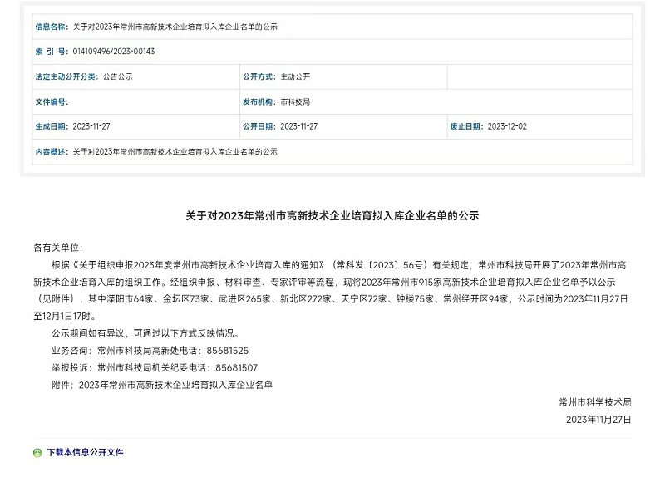Click the 市科技局 publishing agency value
The height and width of the screenshot is (477, 665).
[295, 101]
